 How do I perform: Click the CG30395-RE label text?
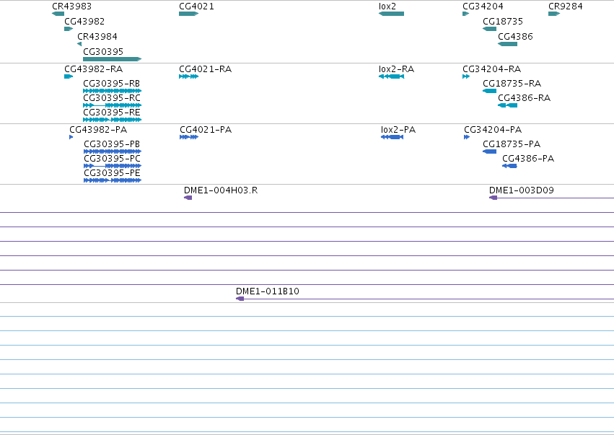point(112,113)
